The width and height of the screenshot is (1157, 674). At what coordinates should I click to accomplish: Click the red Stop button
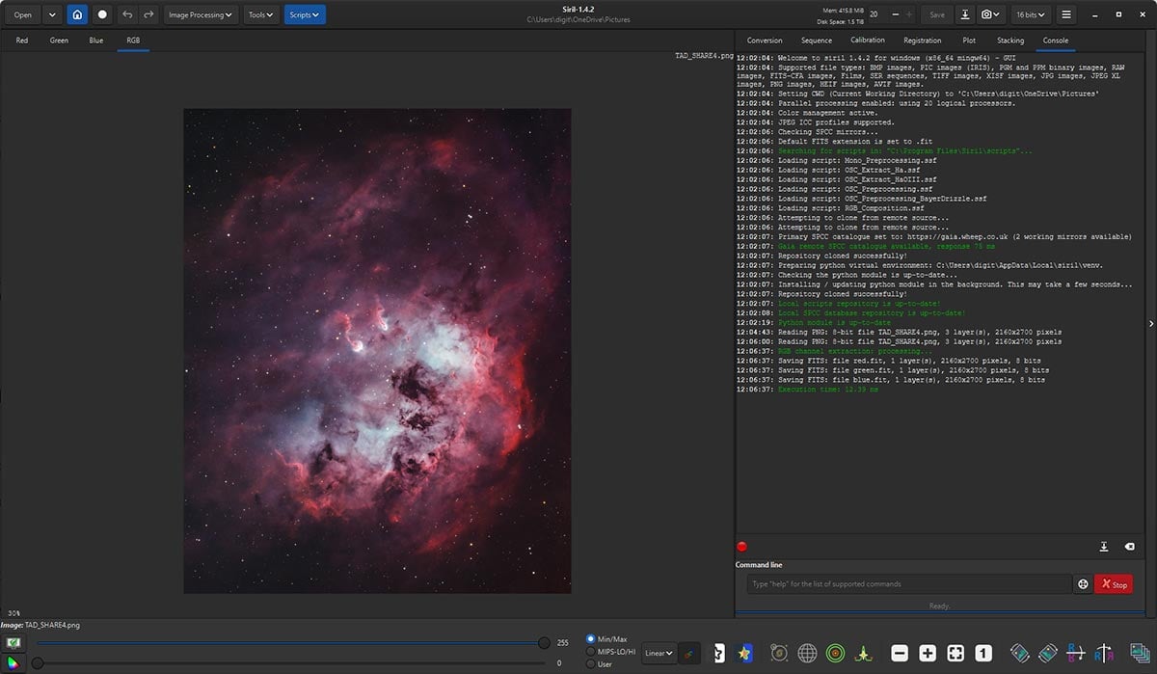[x=1114, y=584]
